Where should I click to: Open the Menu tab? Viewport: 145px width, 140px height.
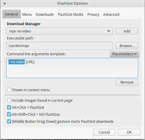(x=27, y=15)
